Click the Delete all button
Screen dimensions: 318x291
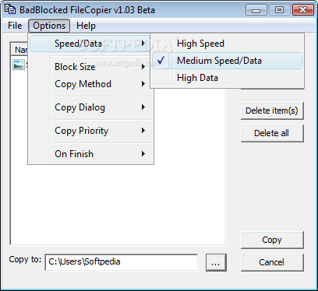pyautogui.click(x=272, y=133)
